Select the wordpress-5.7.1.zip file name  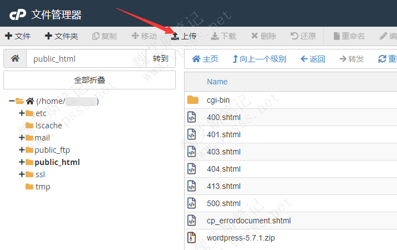[241, 238]
